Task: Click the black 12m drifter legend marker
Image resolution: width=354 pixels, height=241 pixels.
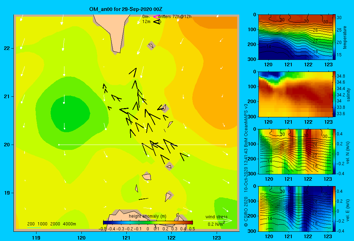Action: point(157,22)
